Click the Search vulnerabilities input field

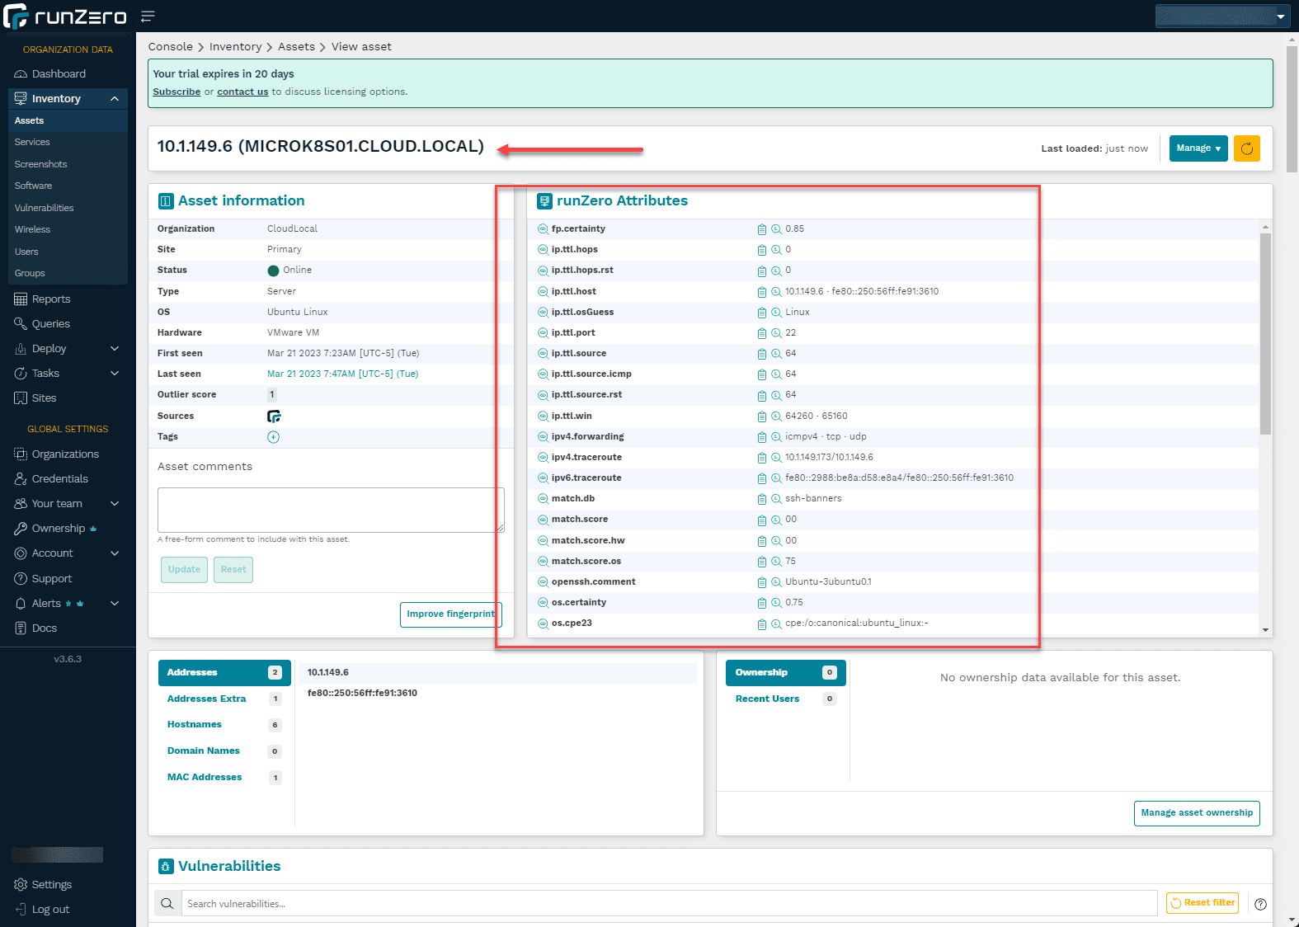coord(668,904)
